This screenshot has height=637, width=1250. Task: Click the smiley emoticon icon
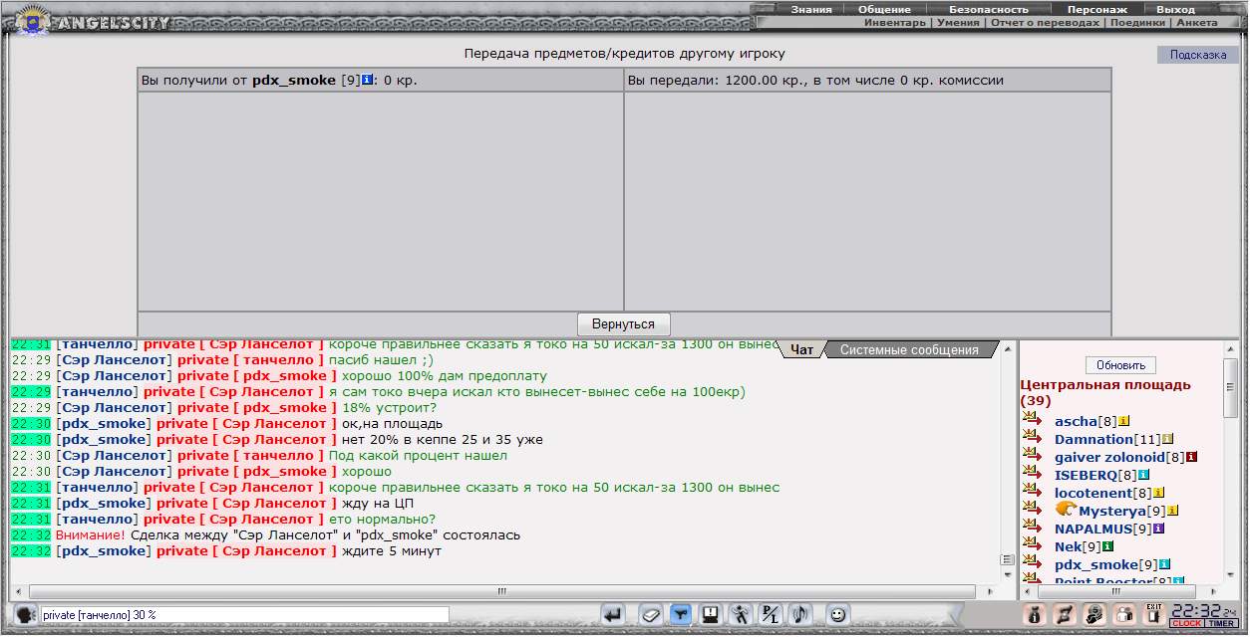(x=838, y=615)
